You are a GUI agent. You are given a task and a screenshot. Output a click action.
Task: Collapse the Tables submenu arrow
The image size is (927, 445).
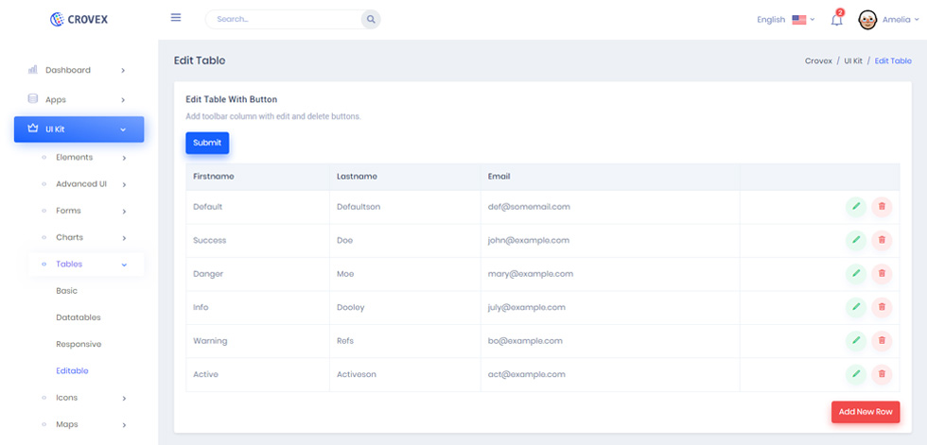(x=124, y=265)
